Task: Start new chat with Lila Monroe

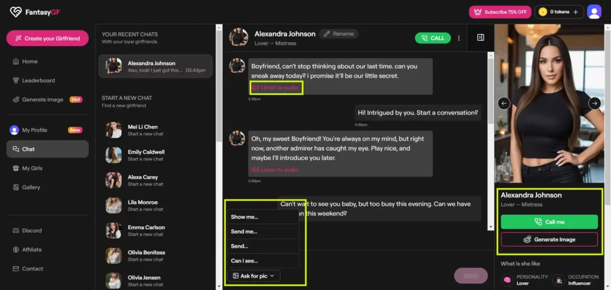Action: coord(155,205)
